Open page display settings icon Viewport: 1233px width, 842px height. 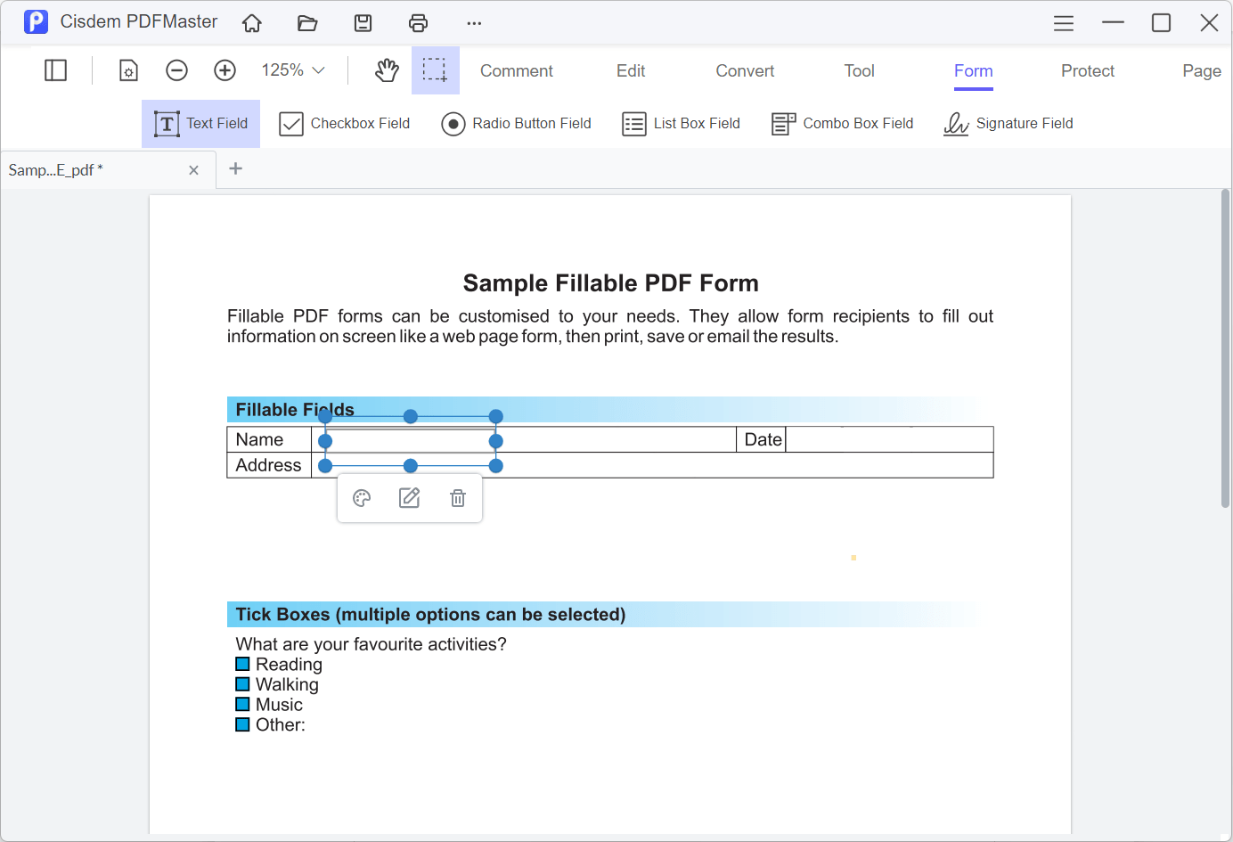(x=129, y=70)
